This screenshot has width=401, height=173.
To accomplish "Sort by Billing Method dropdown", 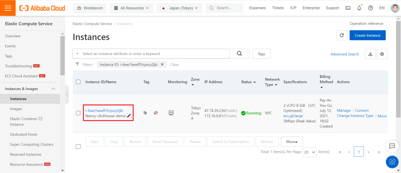I will point(321,88).
